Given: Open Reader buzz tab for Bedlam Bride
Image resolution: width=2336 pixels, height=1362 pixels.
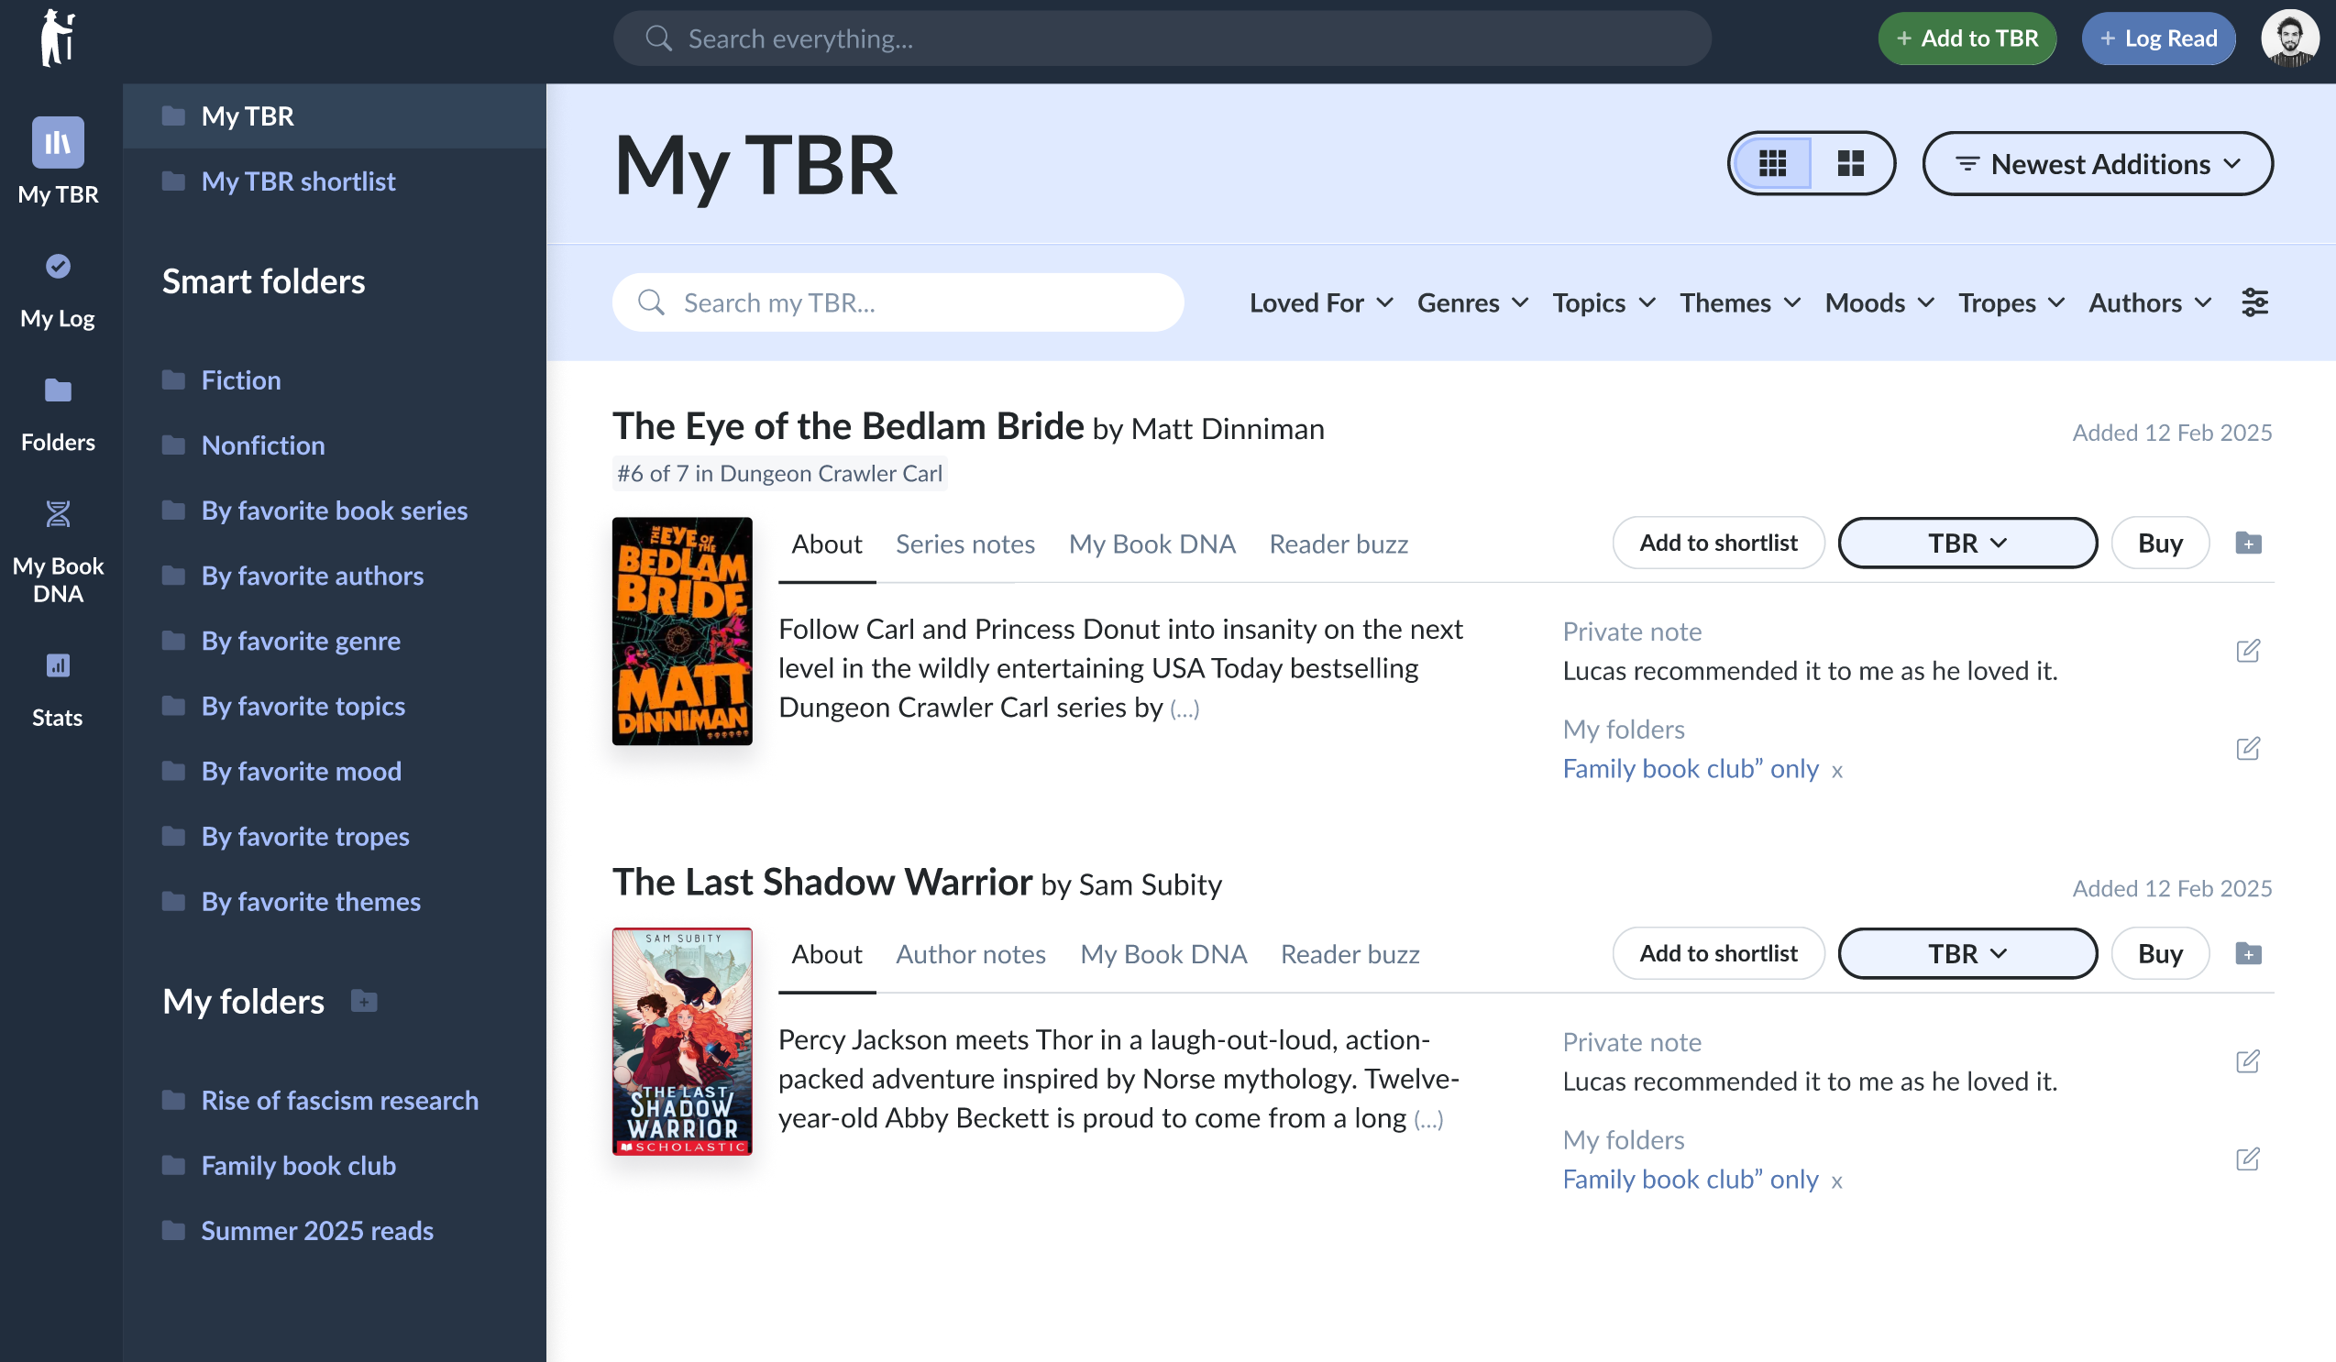Looking at the screenshot, I should click(x=1338, y=544).
